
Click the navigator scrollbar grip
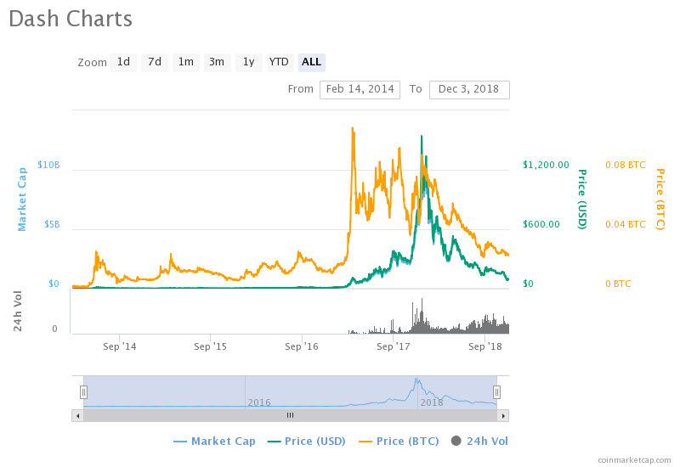click(x=290, y=415)
